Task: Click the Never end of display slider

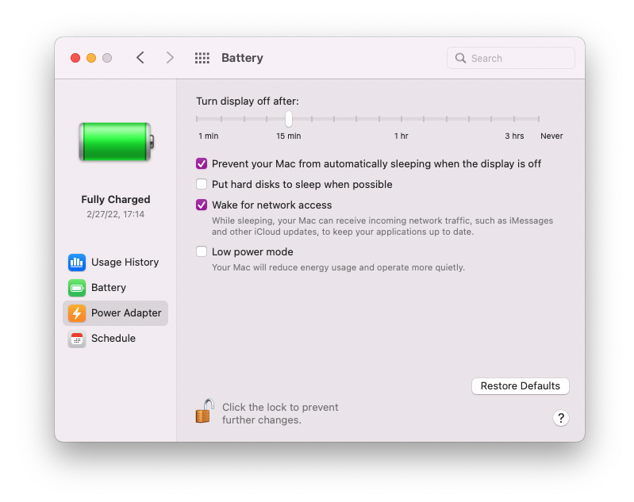Action: point(540,120)
